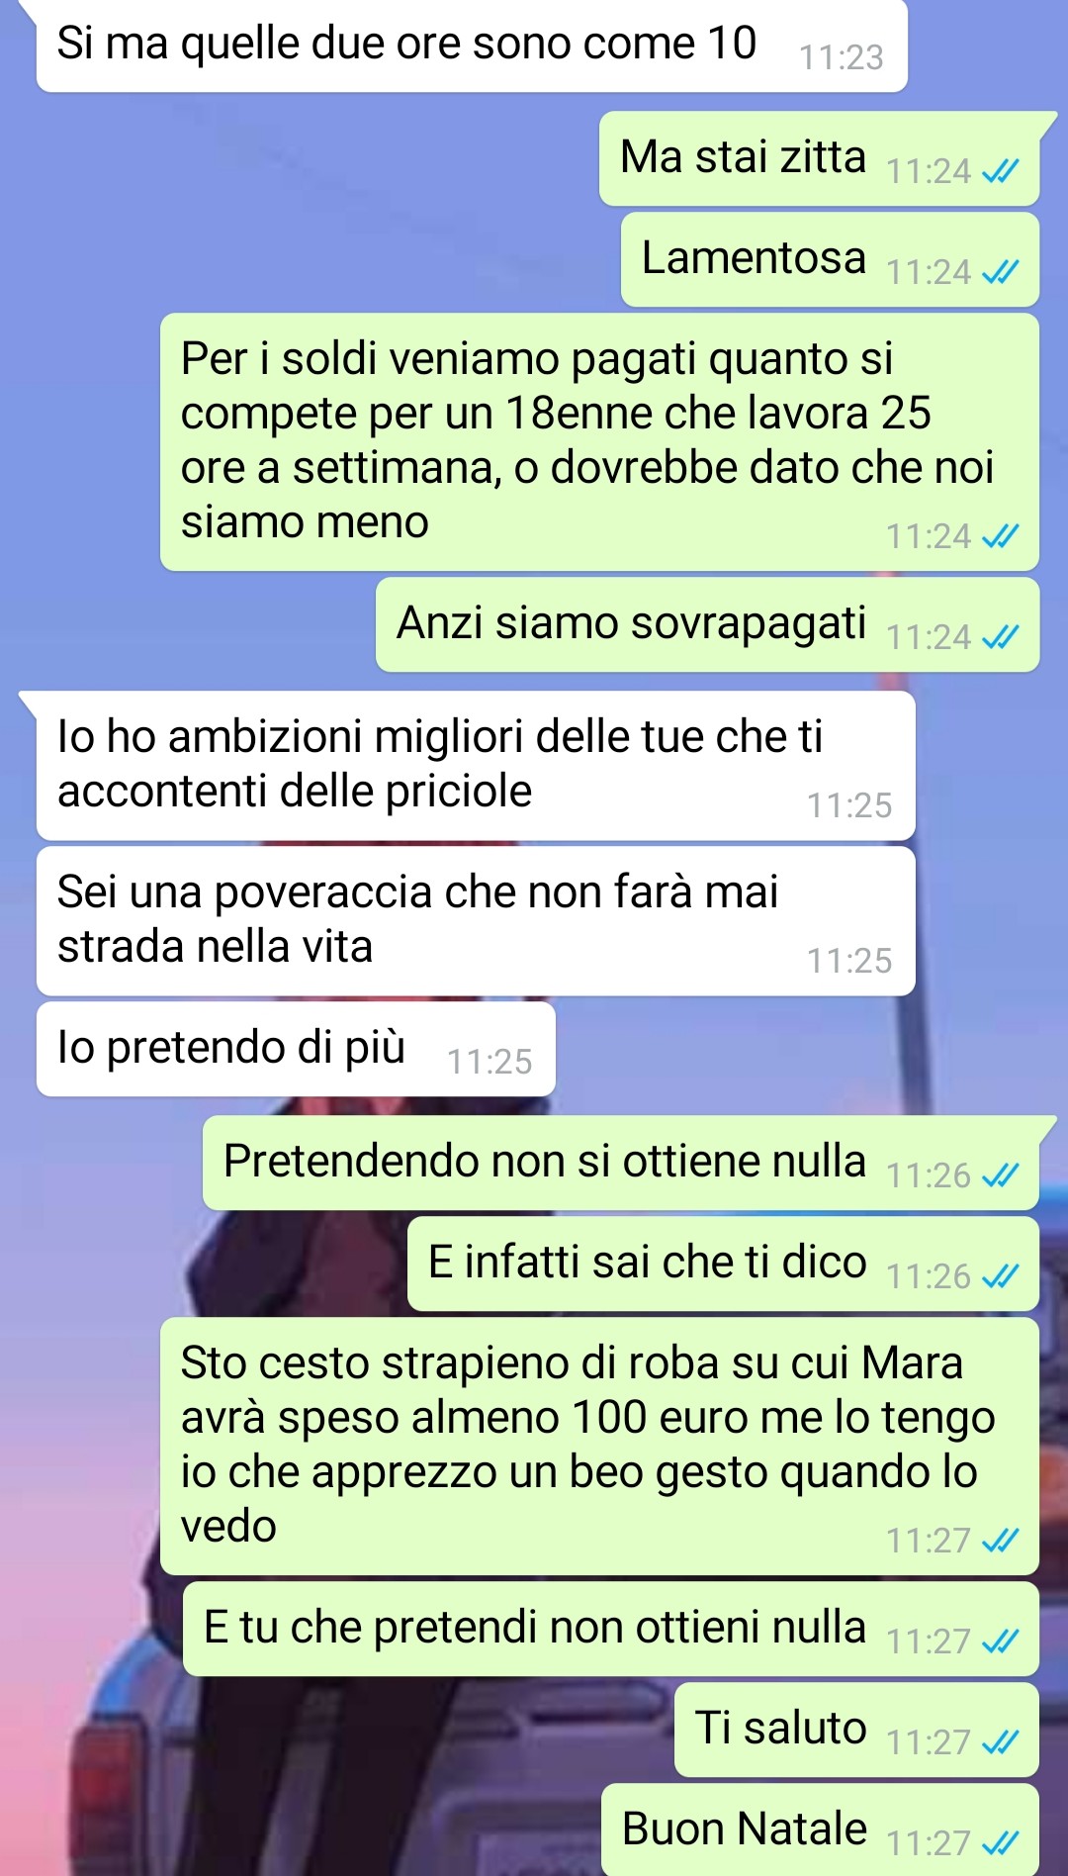Tap the "Ti saluto" message bubble

click(856, 1730)
